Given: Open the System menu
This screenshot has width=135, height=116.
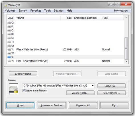Looking at the screenshot, I should [23, 10].
